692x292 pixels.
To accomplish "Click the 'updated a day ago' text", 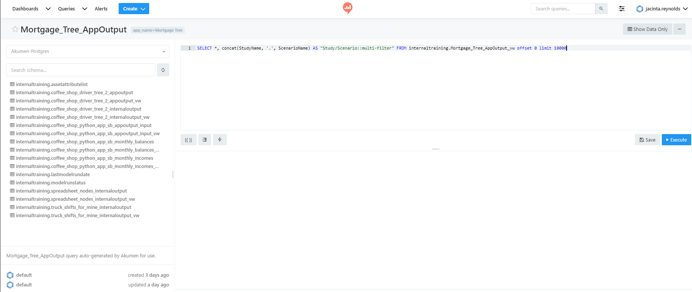I will [148, 285].
